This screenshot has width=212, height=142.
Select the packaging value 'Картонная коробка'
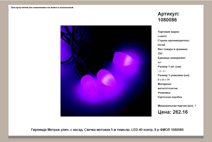170,97
